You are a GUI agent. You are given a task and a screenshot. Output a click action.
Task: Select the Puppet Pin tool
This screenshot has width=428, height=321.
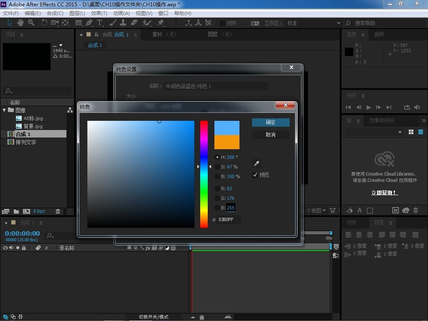(x=160, y=23)
